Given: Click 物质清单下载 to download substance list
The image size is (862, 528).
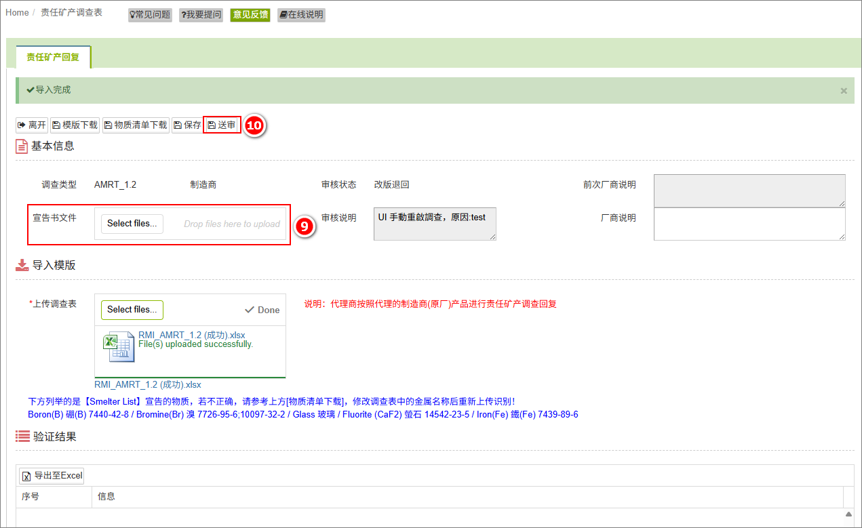Looking at the screenshot, I should point(135,125).
